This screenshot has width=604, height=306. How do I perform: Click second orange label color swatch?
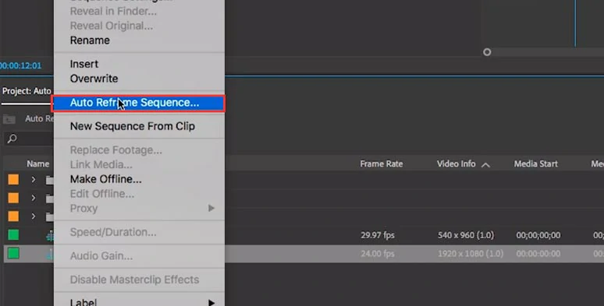coord(13,198)
